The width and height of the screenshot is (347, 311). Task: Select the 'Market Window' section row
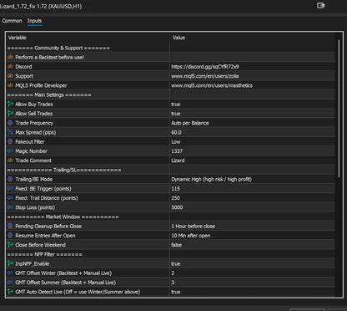coord(170,217)
